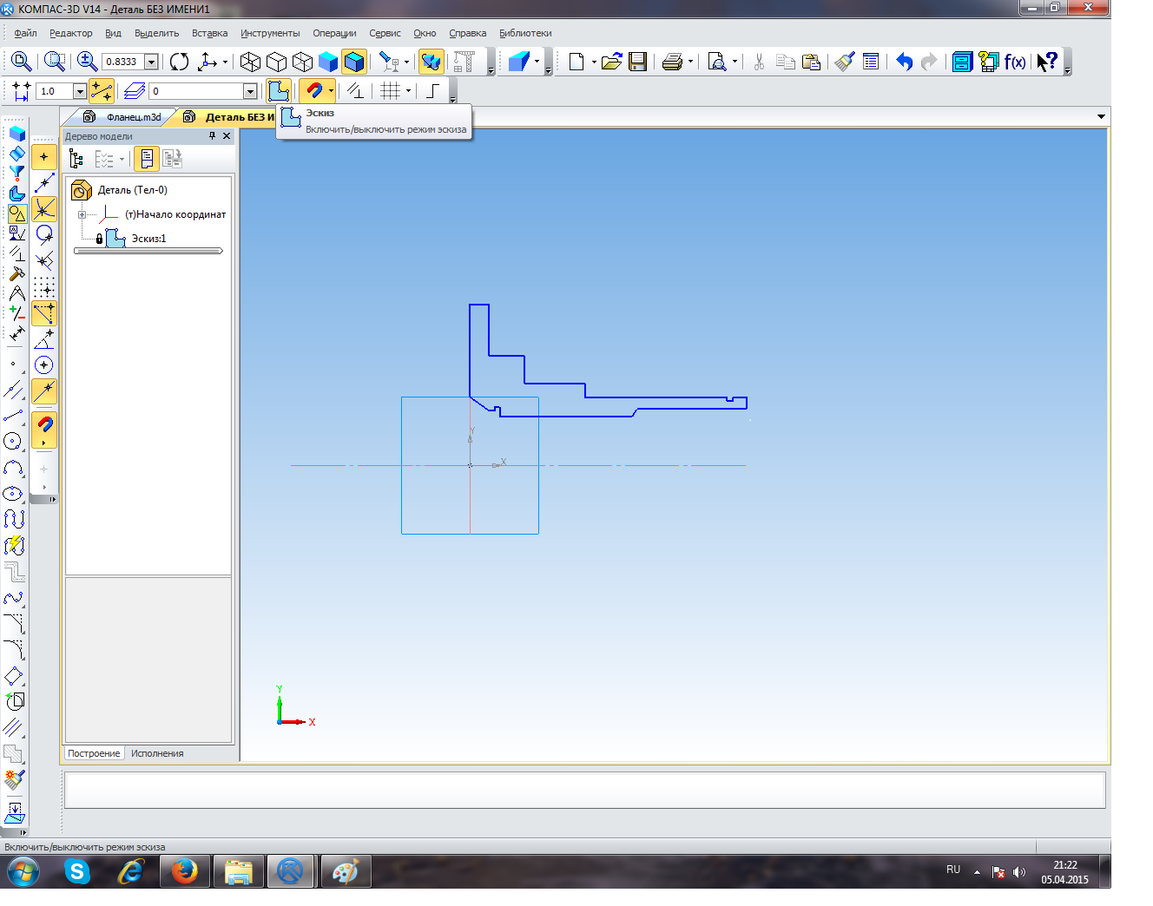Click the variables f(x) icon

1015,62
